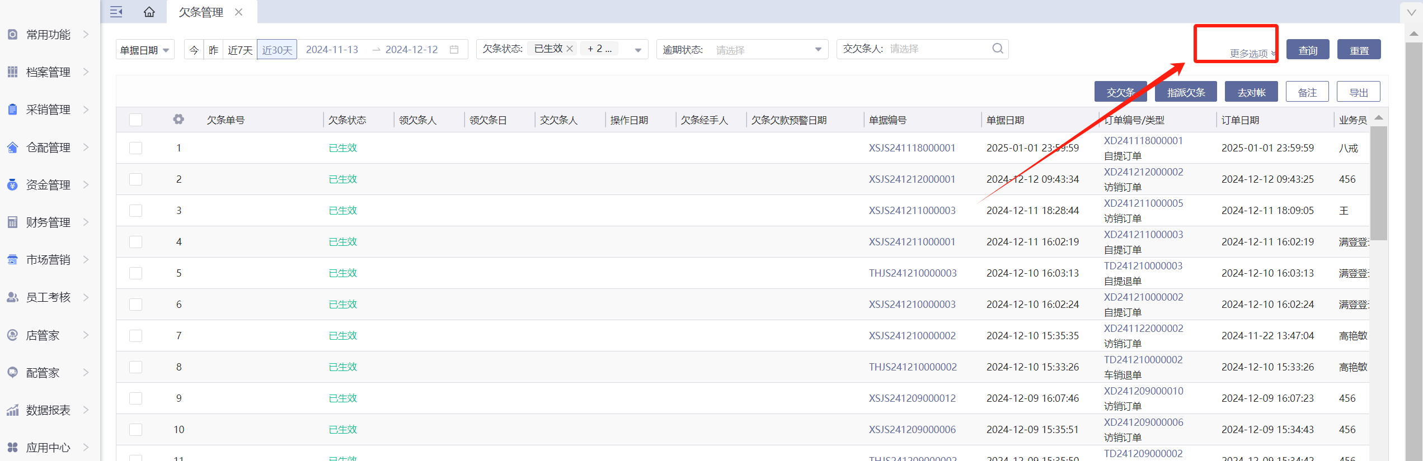The width and height of the screenshot is (1423, 461).
Task: Open column settings gear icon in table header
Action: pos(179,120)
